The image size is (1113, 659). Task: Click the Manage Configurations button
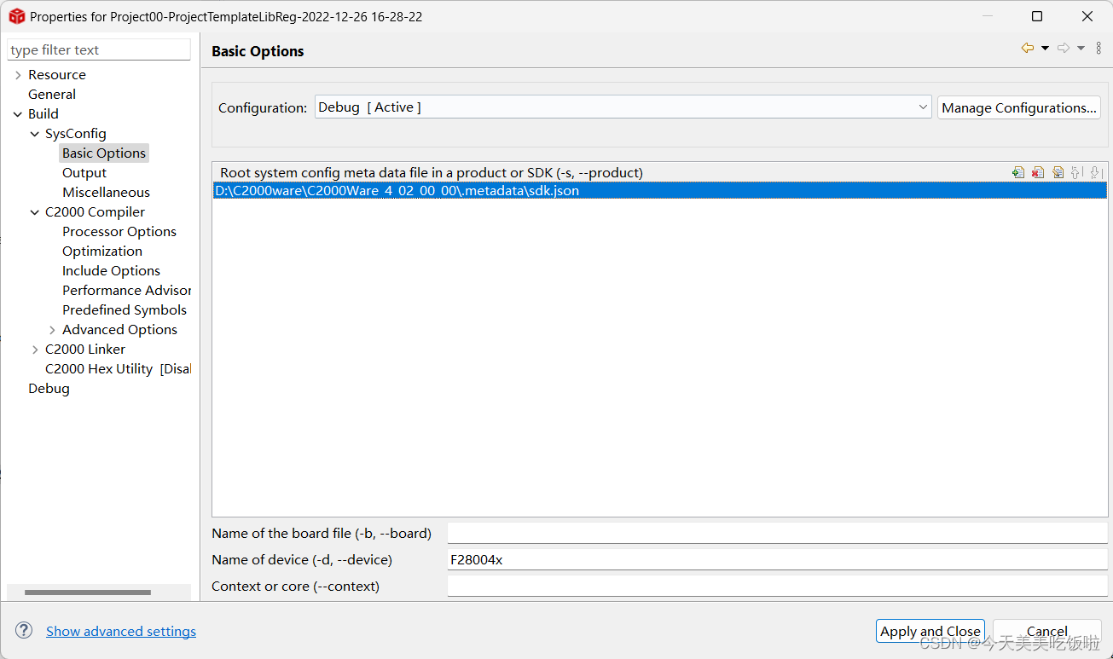[1018, 107]
